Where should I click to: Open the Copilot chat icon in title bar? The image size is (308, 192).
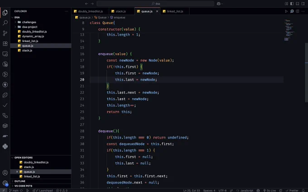coord(218,4)
